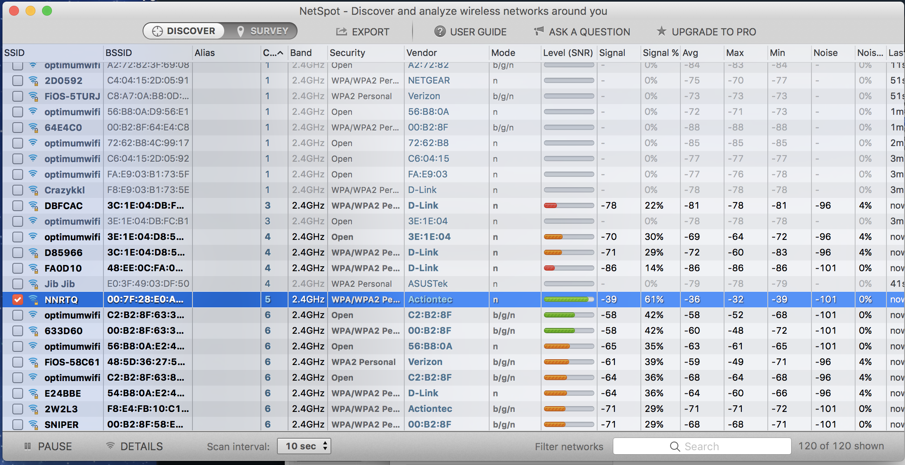Sort by the Channel column header

pos(273,53)
